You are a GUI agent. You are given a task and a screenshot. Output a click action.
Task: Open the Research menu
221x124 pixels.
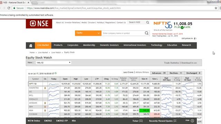click(x=186, y=45)
